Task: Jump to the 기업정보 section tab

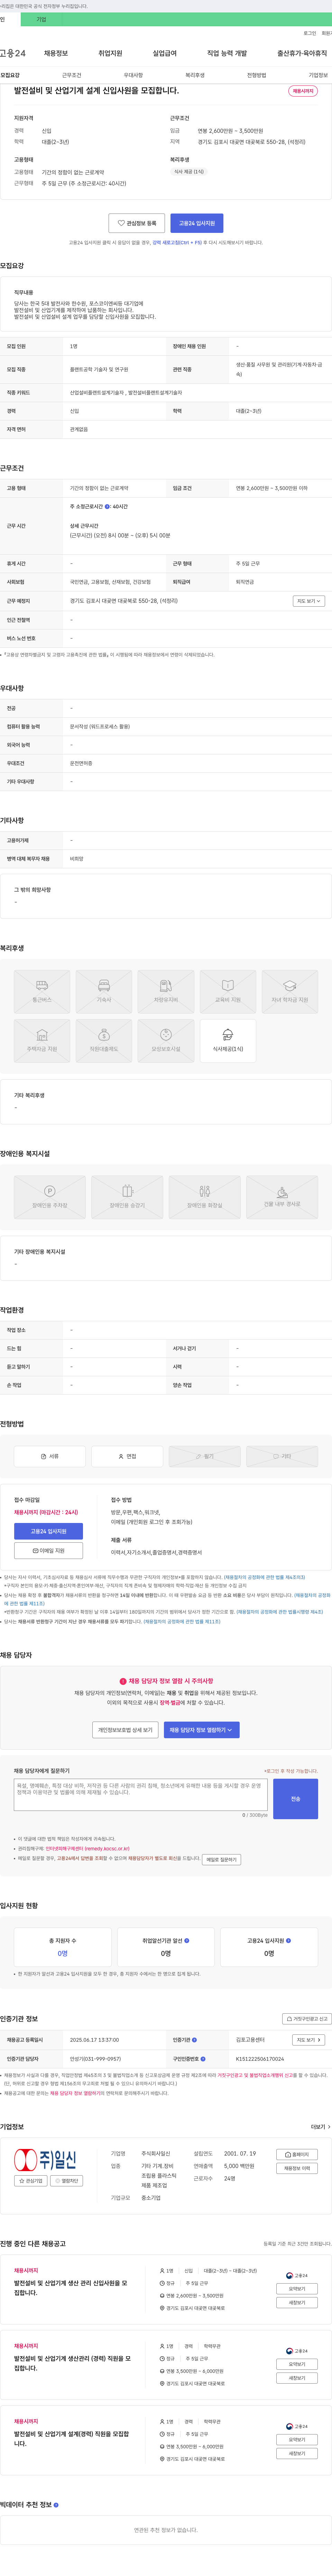Action: click(x=318, y=75)
